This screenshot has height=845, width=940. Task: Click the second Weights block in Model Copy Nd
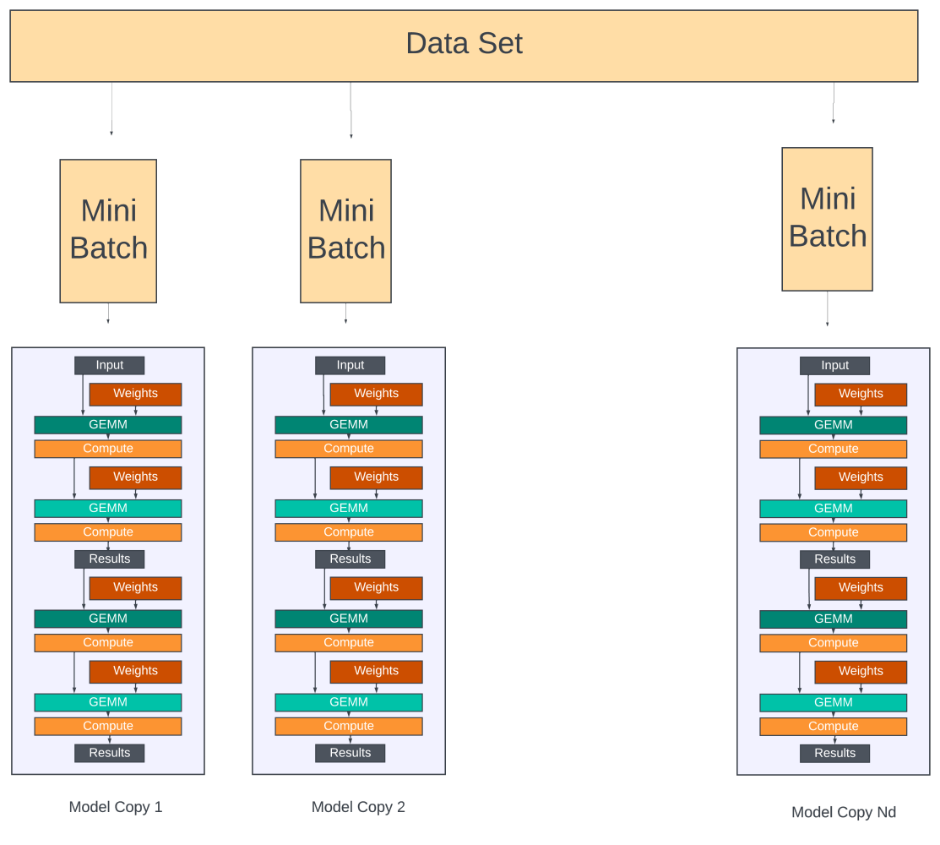(861, 477)
